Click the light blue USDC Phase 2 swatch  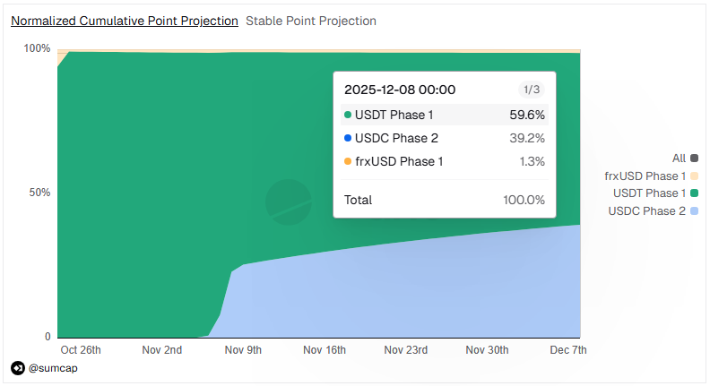[694, 210]
